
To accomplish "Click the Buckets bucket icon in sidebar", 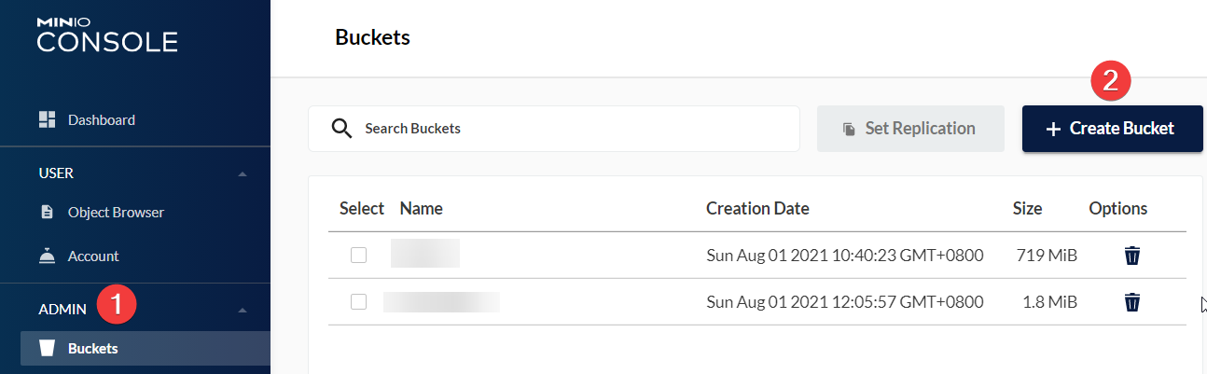I will coord(48,349).
